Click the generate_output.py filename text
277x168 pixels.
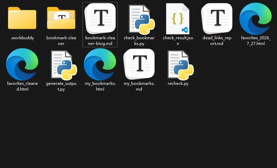[61, 86]
